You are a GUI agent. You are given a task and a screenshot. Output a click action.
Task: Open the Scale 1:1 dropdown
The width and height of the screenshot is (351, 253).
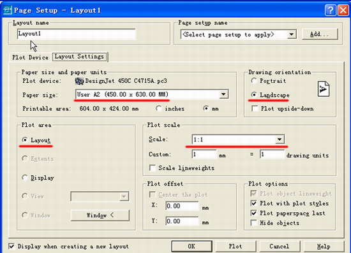(x=280, y=140)
